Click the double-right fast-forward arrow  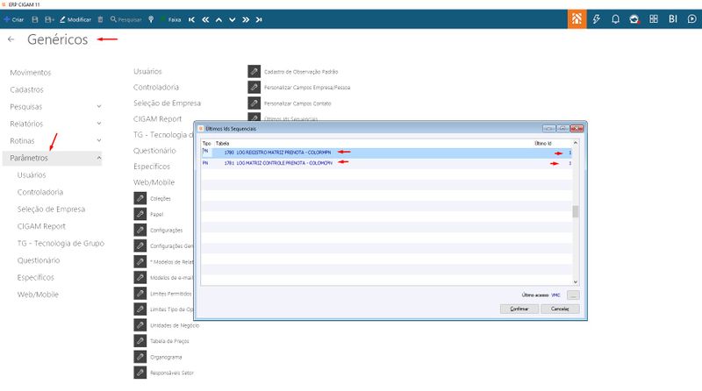tap(246, 19)
